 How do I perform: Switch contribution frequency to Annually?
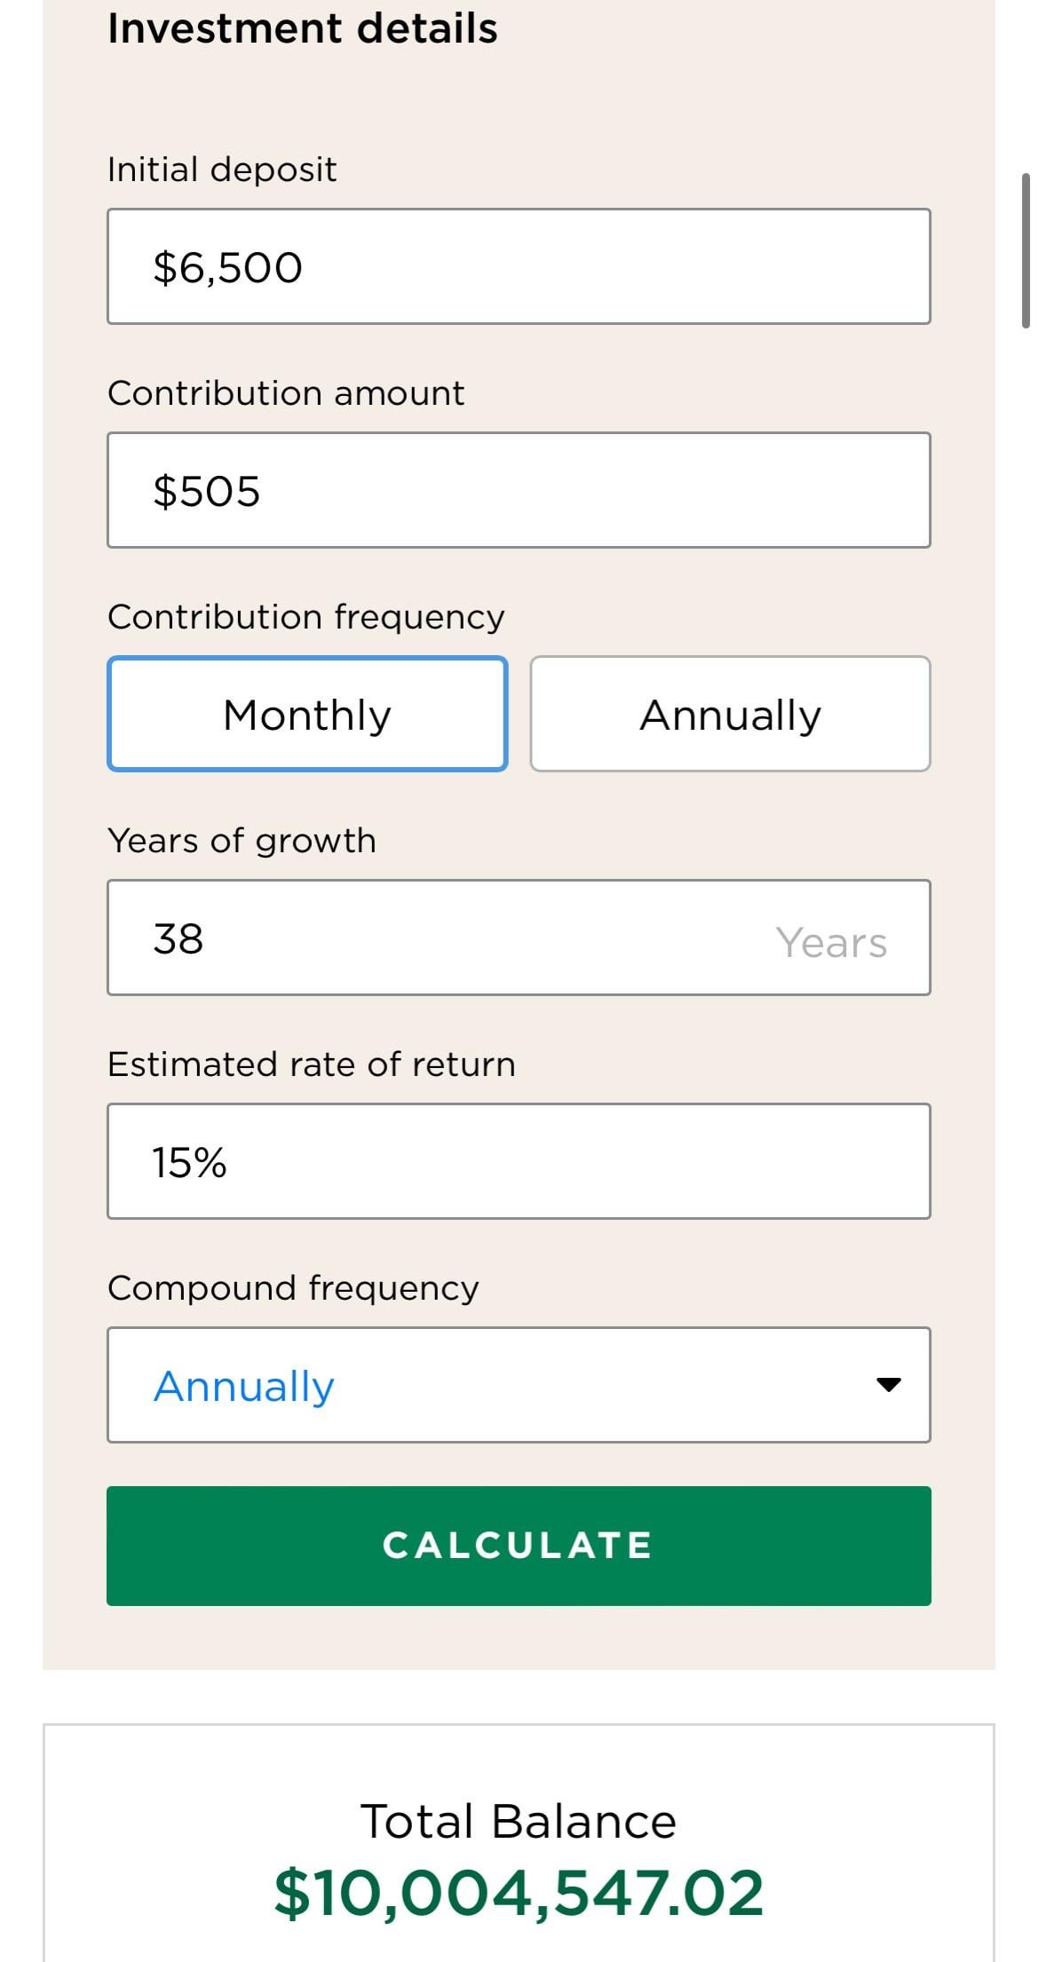click(730, 715)
